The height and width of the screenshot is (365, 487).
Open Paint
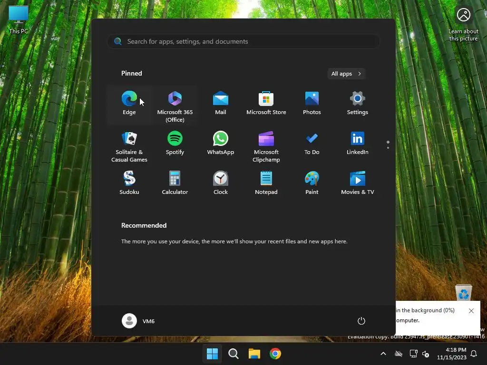coord(312,183)
